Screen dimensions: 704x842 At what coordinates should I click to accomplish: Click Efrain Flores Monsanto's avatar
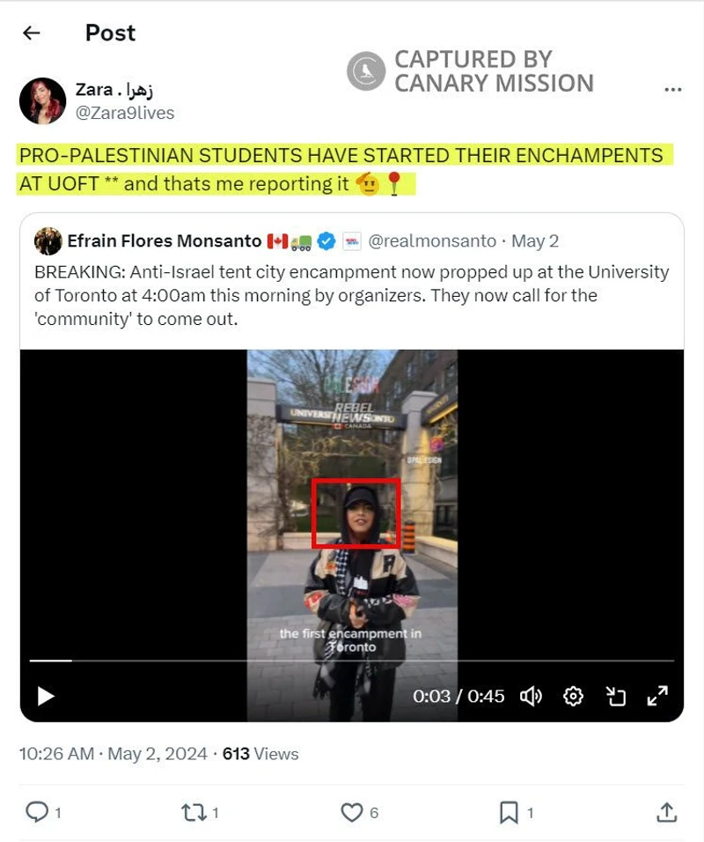point(48,241)
